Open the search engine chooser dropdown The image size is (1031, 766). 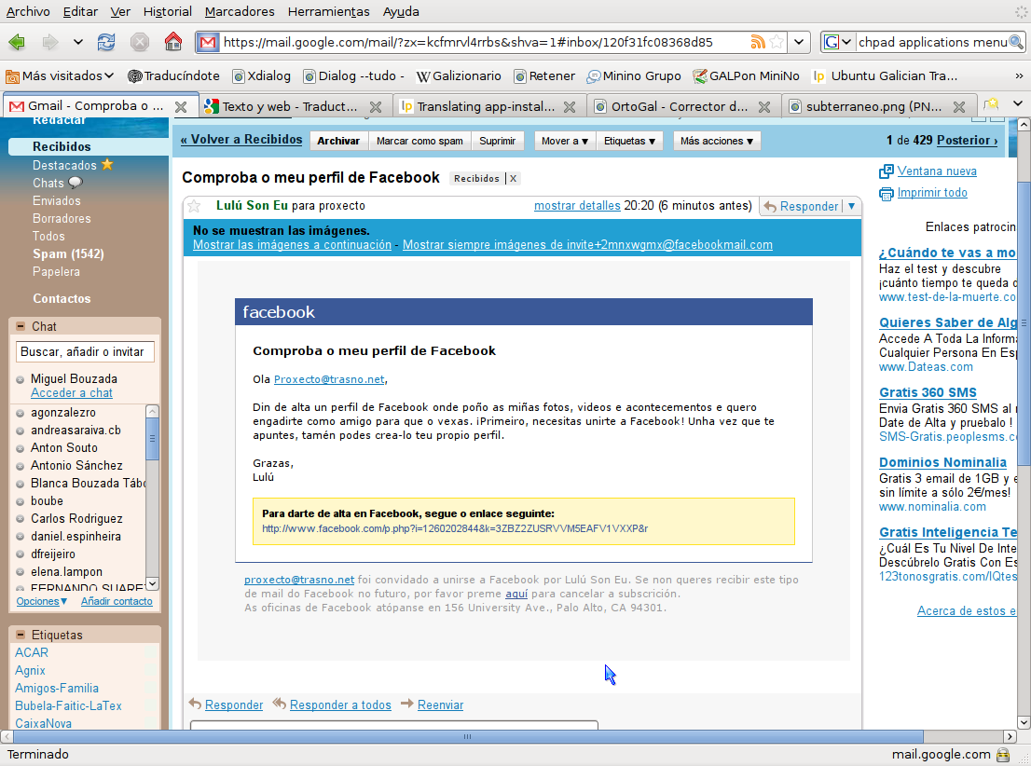click(846, 42)
